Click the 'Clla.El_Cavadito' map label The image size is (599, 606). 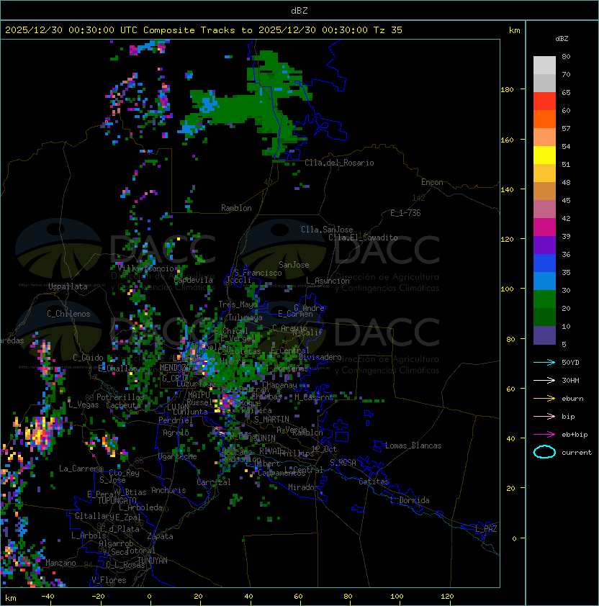pos(363,238)
